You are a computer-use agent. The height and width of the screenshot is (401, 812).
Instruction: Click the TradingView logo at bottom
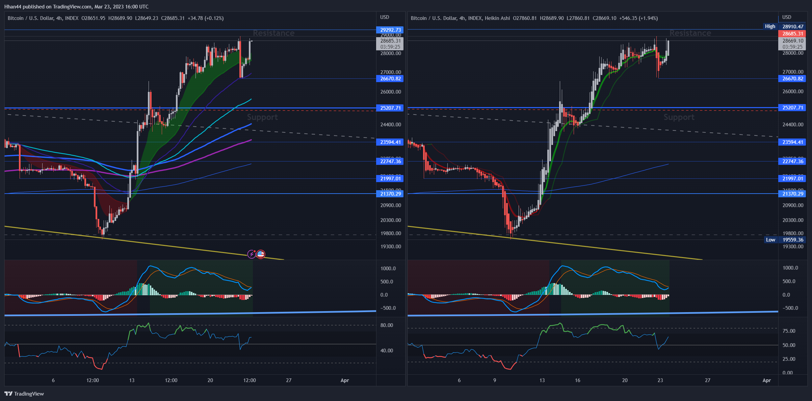point(24,394)
